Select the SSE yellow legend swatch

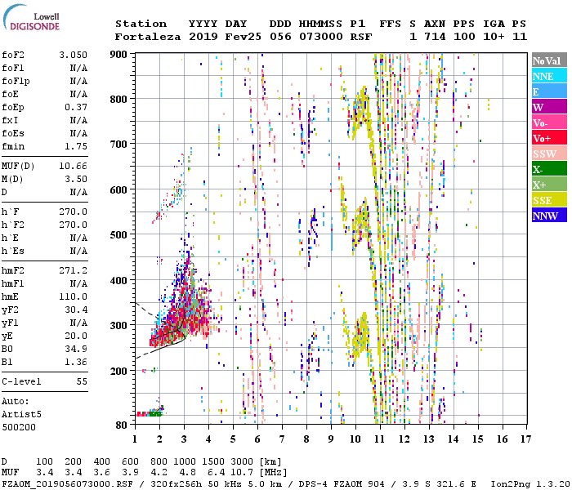(x=549, y=200)
